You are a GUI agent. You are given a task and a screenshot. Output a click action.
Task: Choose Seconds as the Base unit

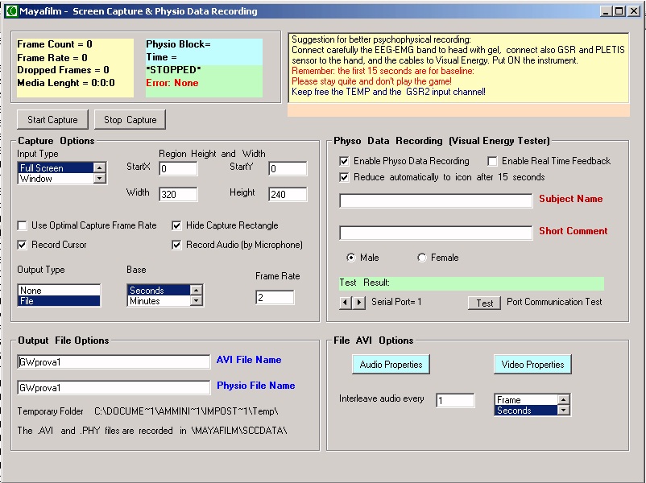pos(159,291)
